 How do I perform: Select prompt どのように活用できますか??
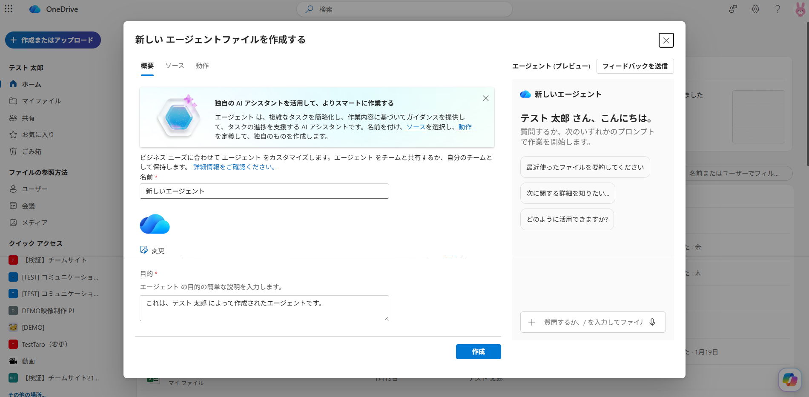[567, 219]
